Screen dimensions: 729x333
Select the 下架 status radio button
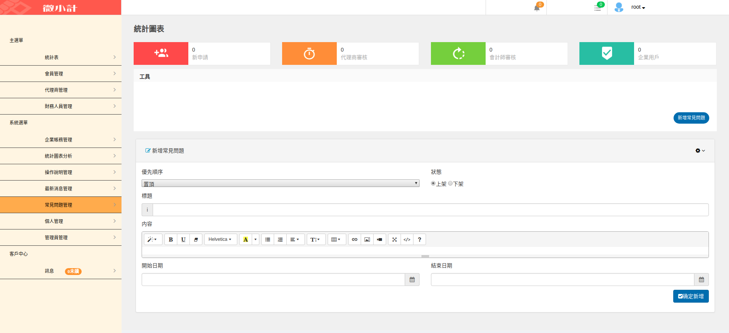pyautogui.click(x=450, y=184)
